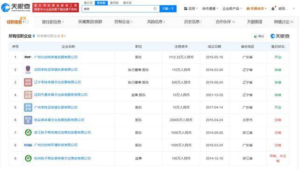Click the 成立日期 column header
This screenshot has height=169, width=299.
click(214, 46)
